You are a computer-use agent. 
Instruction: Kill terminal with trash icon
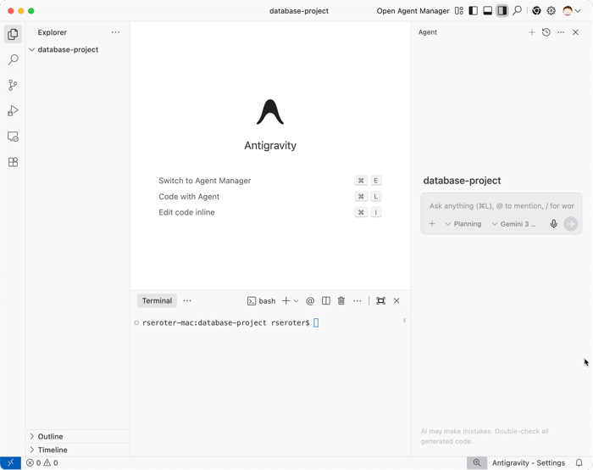[x=341, y=301]
